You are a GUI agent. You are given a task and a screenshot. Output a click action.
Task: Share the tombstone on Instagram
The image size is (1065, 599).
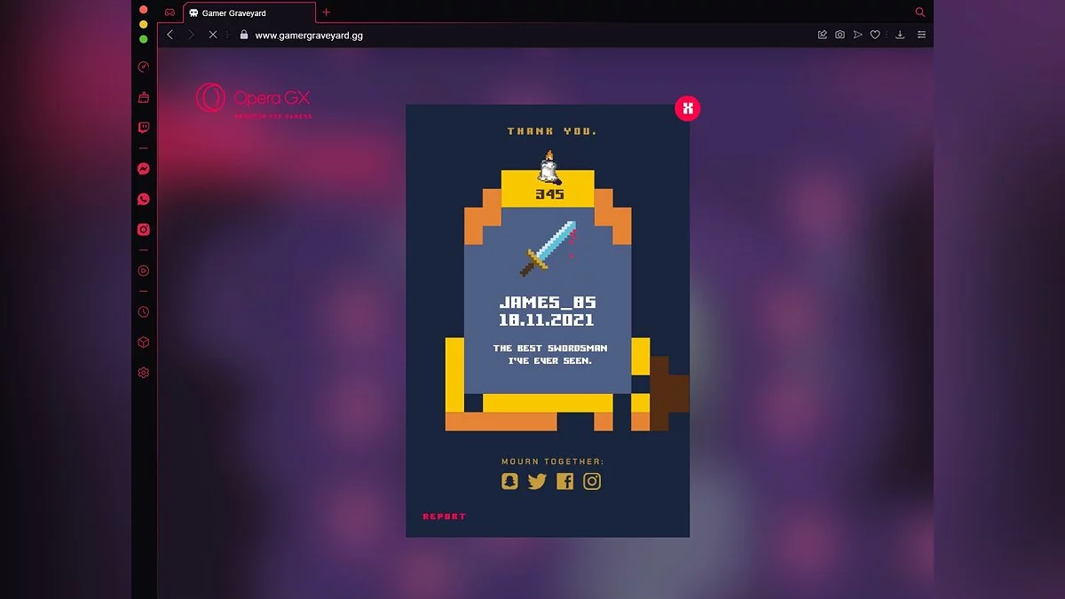(592, 481)
